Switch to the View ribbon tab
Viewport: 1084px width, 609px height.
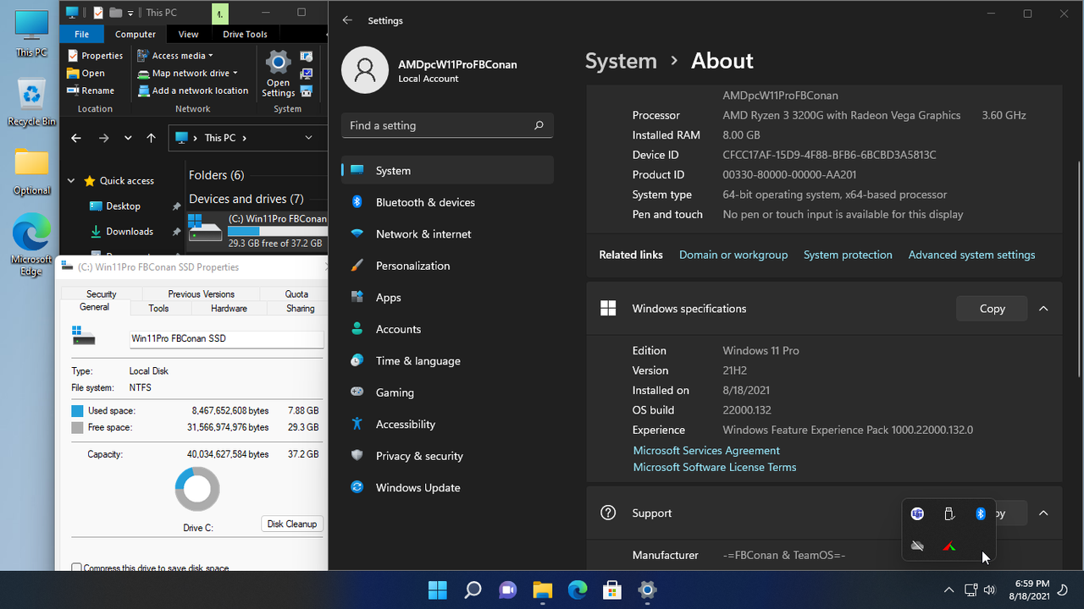pos(188,35)
